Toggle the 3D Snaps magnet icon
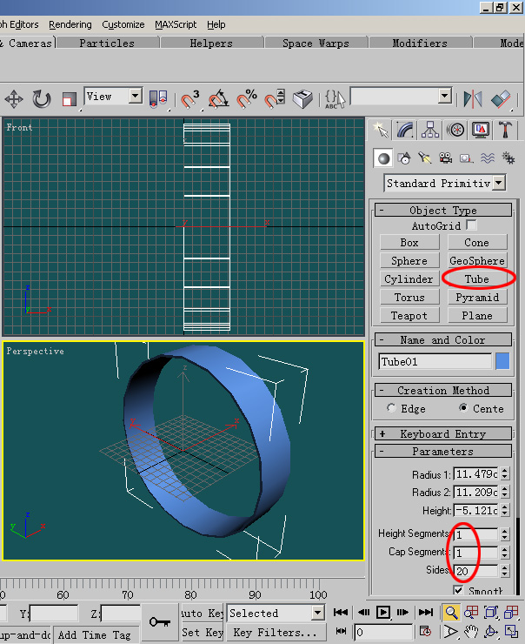The width and height of the screenshot is (525, 644). click(189, 99)
